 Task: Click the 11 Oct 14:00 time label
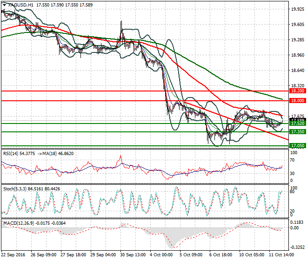point(281,255)
